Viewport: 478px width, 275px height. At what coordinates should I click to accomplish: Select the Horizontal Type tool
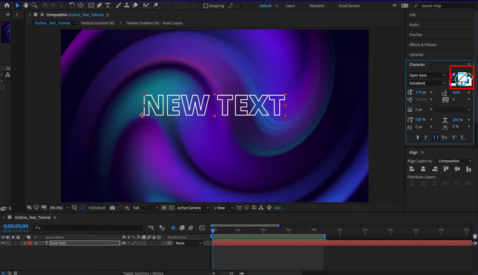coord(108,6)
